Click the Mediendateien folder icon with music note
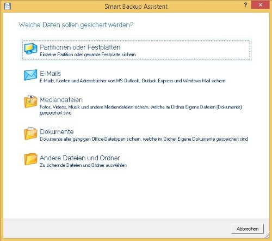This screenshot has width=272, height=241. pos(30,101)
